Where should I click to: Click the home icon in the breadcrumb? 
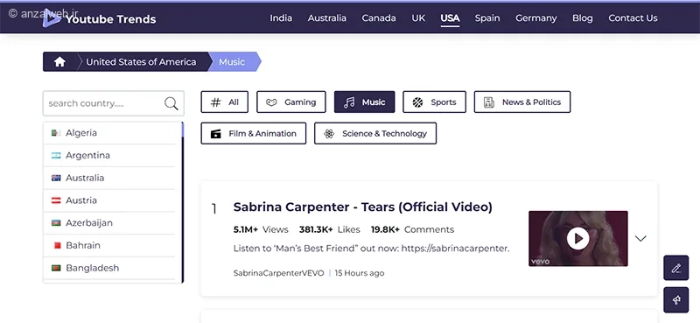click(x=59, y=62)
